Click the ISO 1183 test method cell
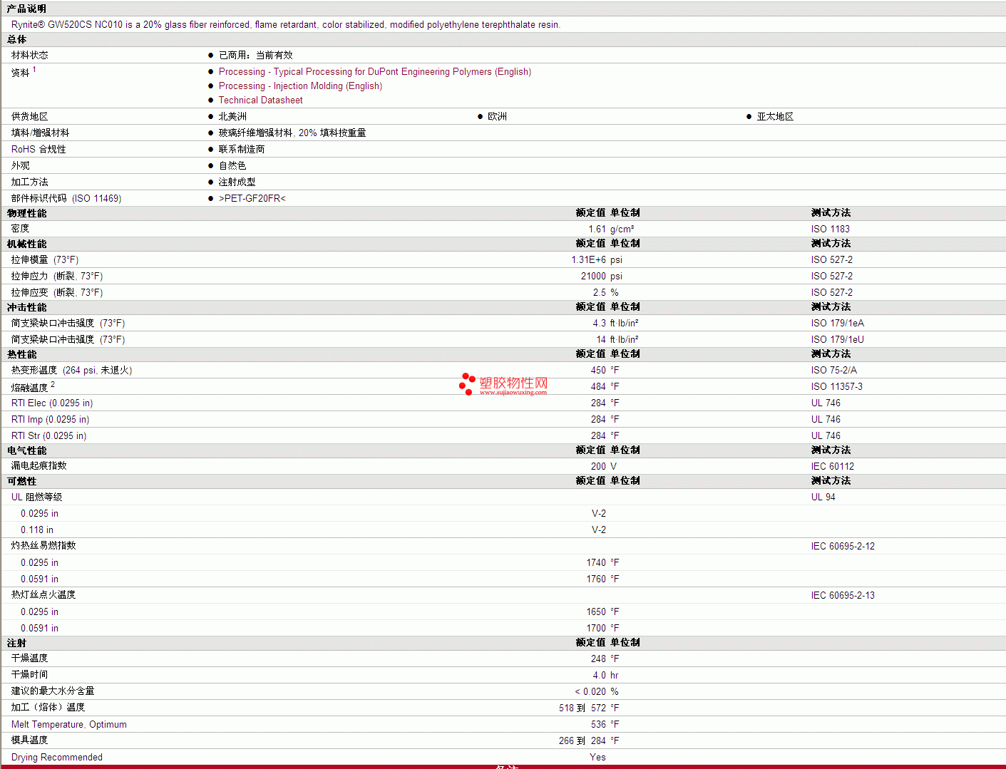The width and height of the screenshot is (1006, 769). [830, 229]
